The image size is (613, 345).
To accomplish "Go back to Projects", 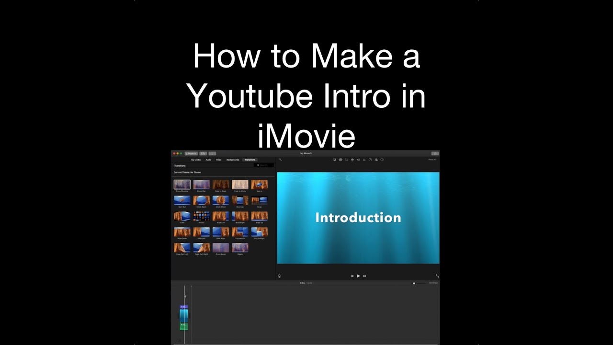I will coord(191,153).
